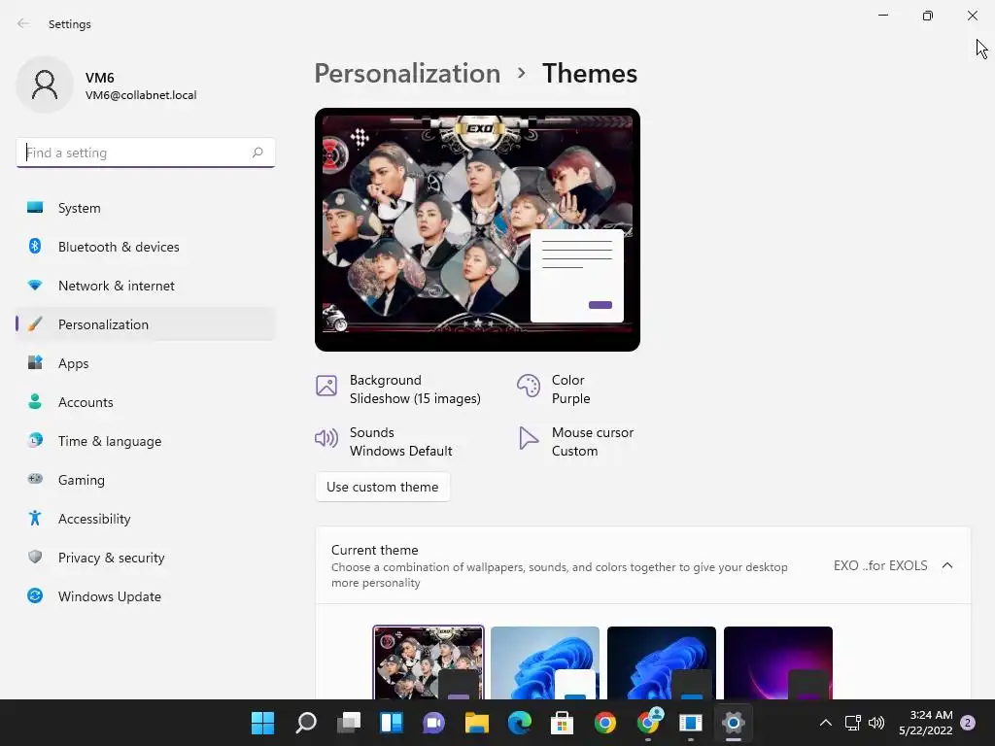
Task: Launch Google Chrome from taskbar
Action: point(604,723)
